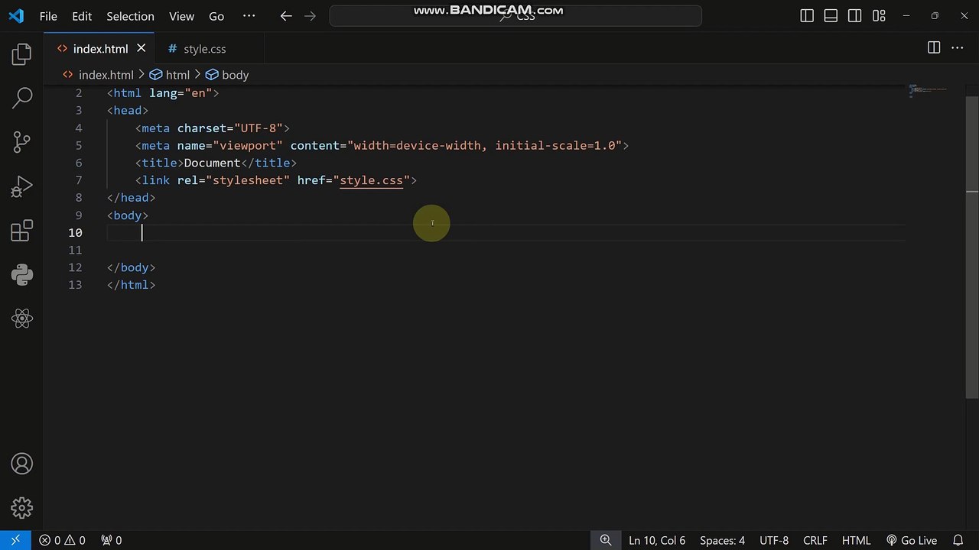Click line number 12 in gutter
Screen dimensions: 979x550
pyautogui.click(x=75, y=267)
